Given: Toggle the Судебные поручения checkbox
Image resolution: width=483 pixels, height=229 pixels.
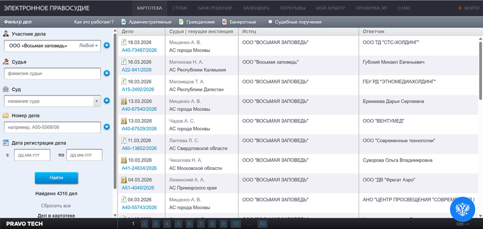Looking at the screenshot, I should click(270, 22).
